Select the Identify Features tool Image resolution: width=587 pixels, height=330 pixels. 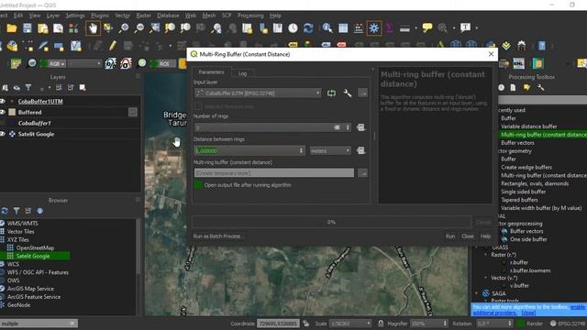[327, 28]
